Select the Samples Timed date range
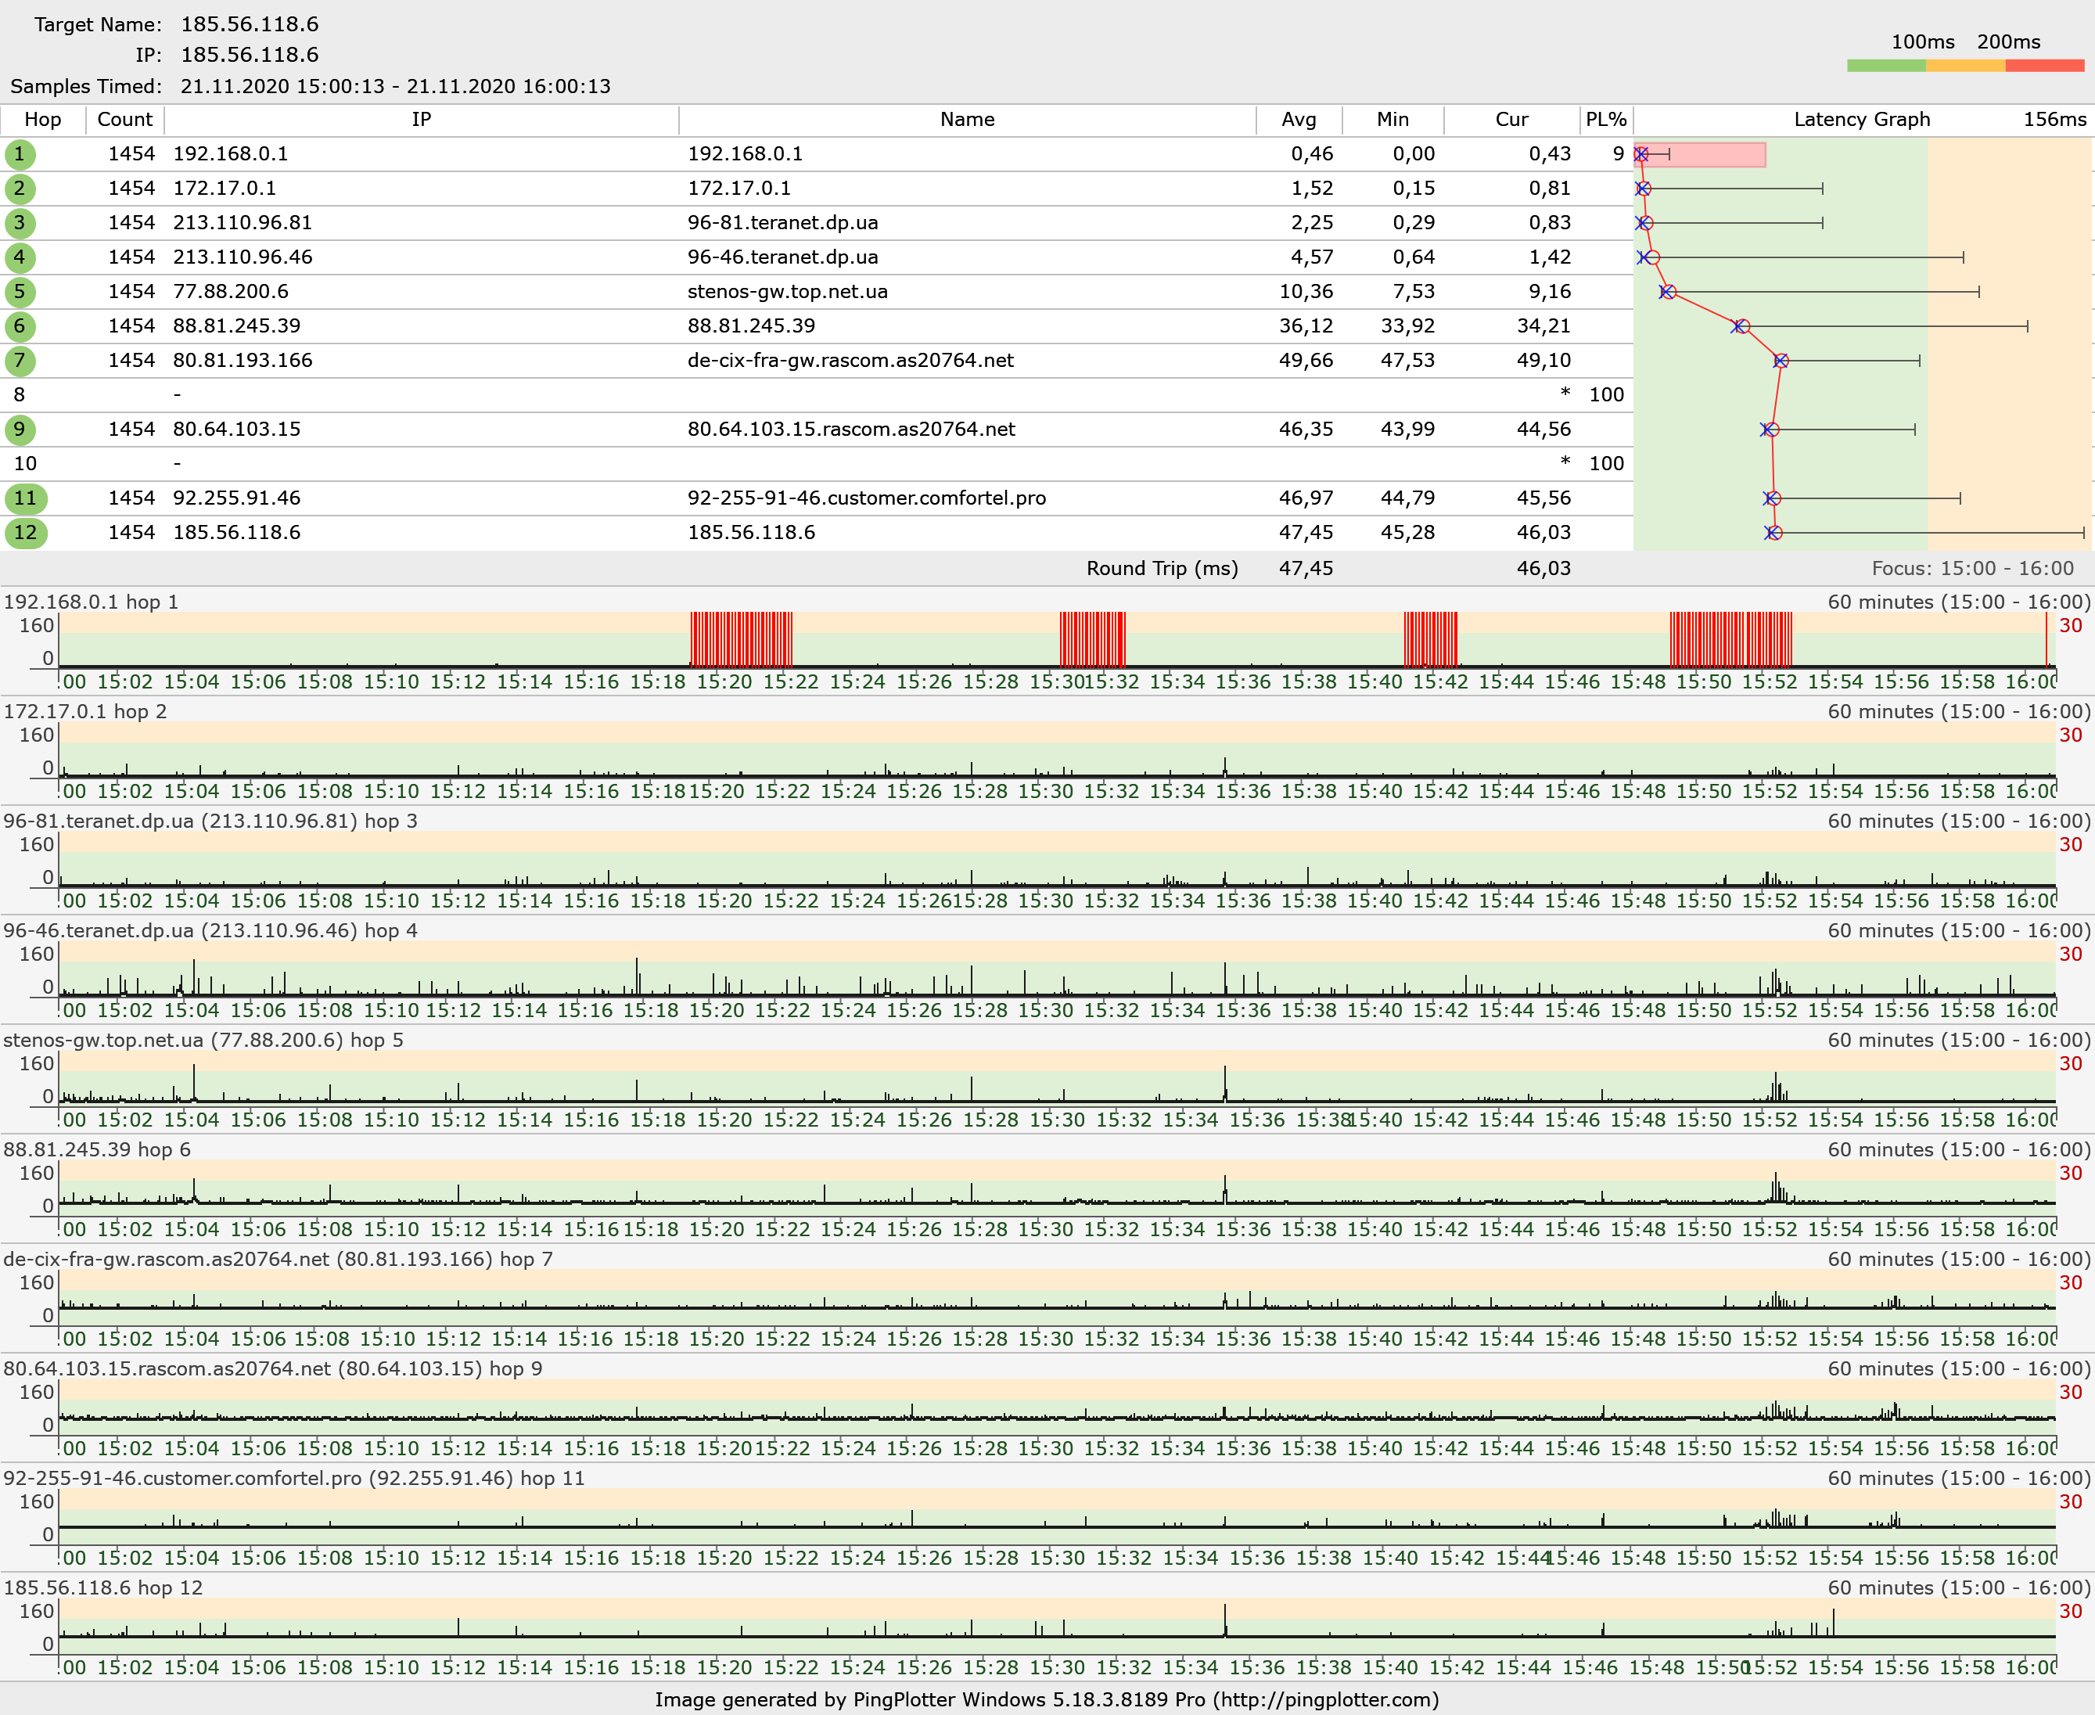The width and height of the screenshot is (2095, 1715). 395,87
